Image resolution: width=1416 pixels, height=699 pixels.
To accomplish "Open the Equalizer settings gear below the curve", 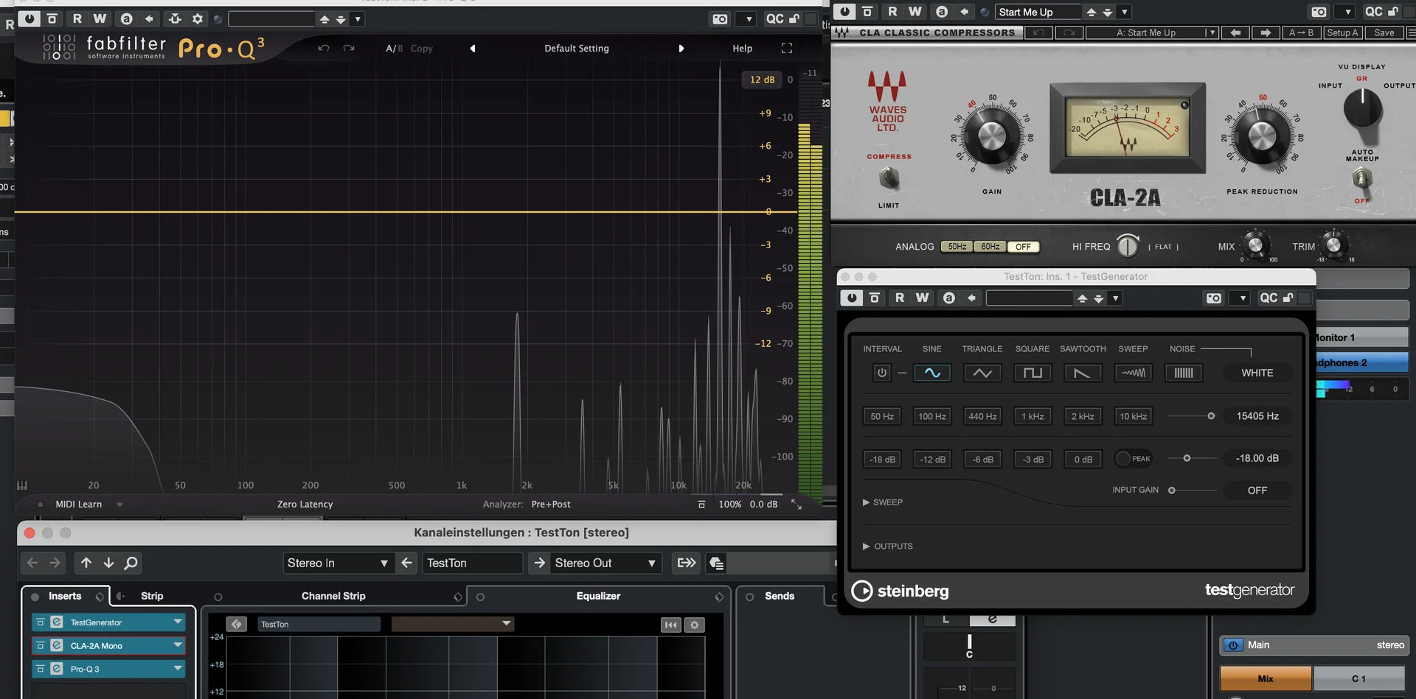I will point(694,625).
